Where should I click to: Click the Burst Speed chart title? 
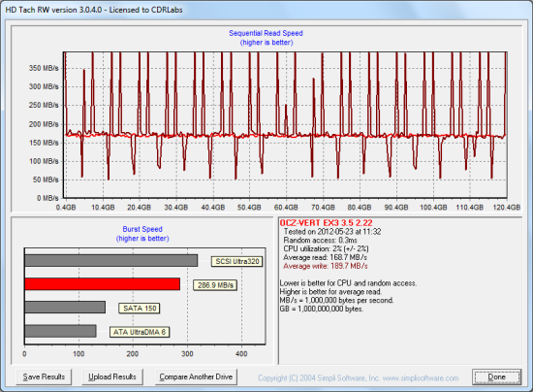point(142,229)
